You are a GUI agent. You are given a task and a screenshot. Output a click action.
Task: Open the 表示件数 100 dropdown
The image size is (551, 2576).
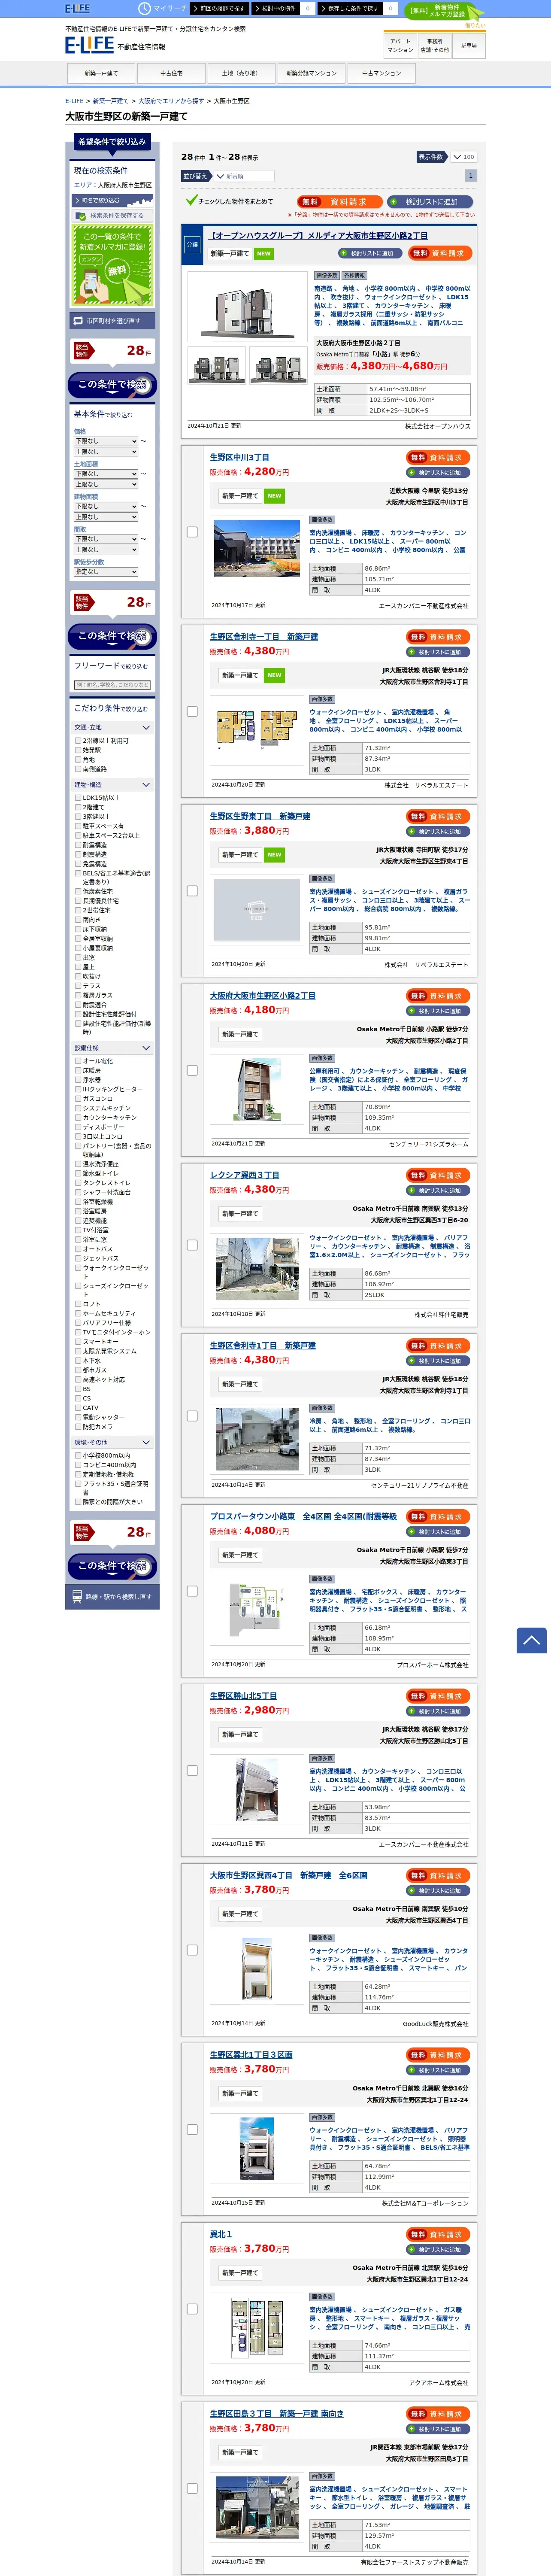click(x=463, y=157)
